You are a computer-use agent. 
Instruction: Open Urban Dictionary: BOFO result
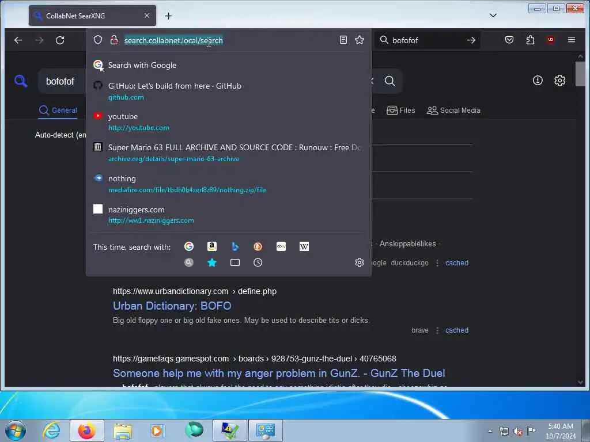point(172,306)
